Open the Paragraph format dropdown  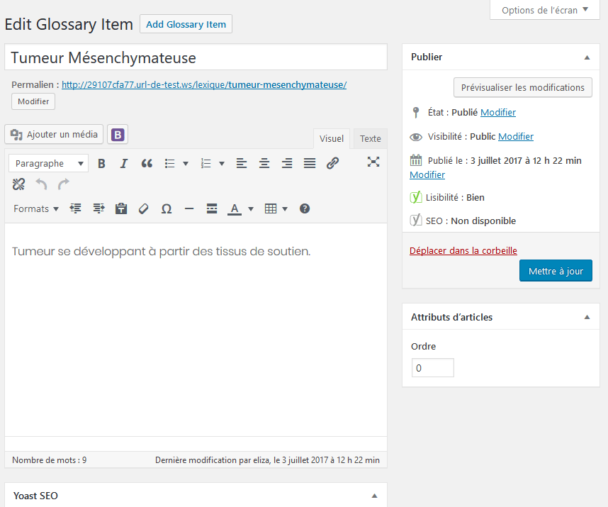[49, 164]
